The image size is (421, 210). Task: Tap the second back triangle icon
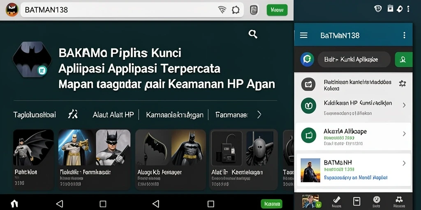point(156,204)
